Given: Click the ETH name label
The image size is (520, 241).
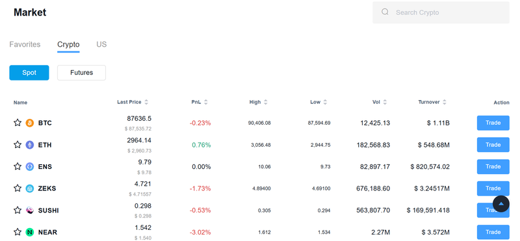Looking at the screenshot, I should 45,145.
